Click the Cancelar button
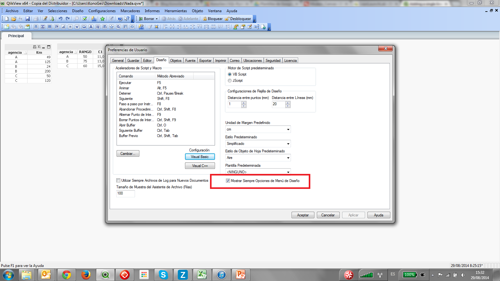The width and height of the screenshot is (500, 281). tap(328, 215)
